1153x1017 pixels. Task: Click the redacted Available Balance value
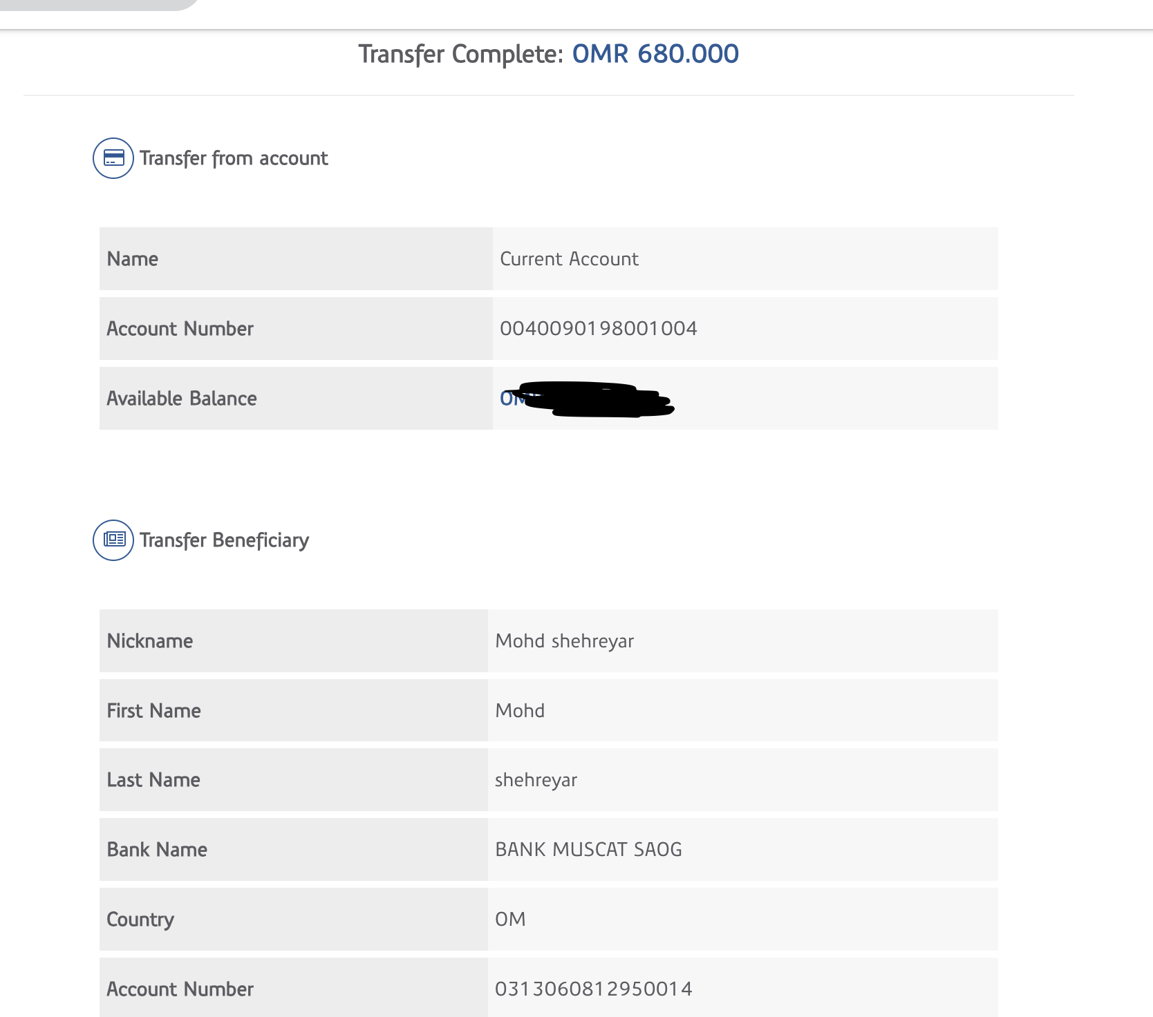click(x=588, y=399)
